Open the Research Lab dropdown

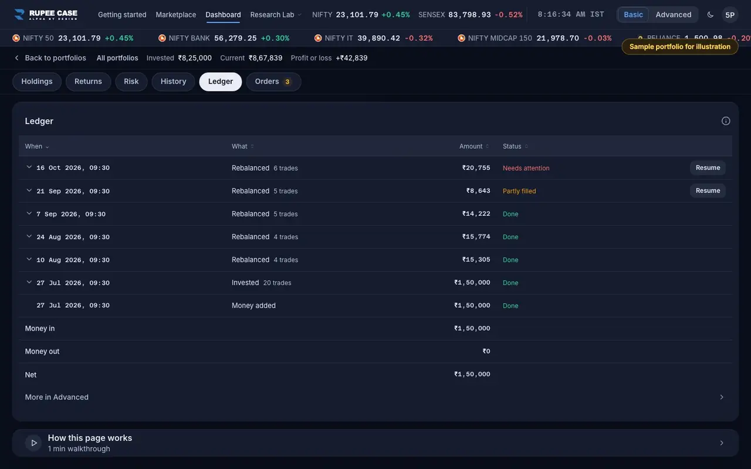click(x=276, y=15)
